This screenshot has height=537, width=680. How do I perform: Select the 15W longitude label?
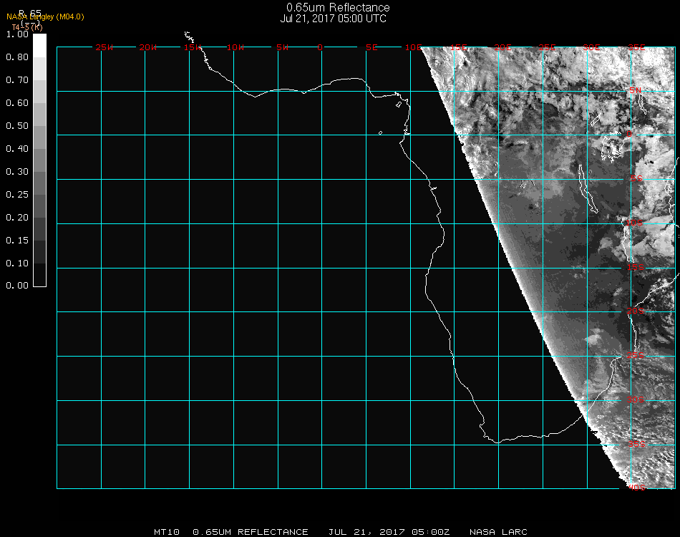pos(193,47)
